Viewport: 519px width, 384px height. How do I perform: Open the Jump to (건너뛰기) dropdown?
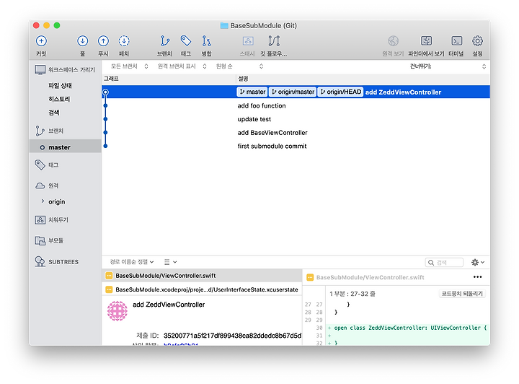(448, 66)
